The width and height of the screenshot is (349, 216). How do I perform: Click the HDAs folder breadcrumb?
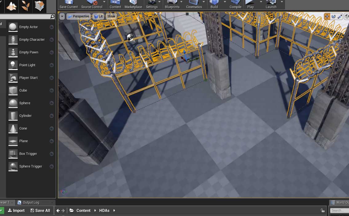pyautogui.click(x=104, y=210)
